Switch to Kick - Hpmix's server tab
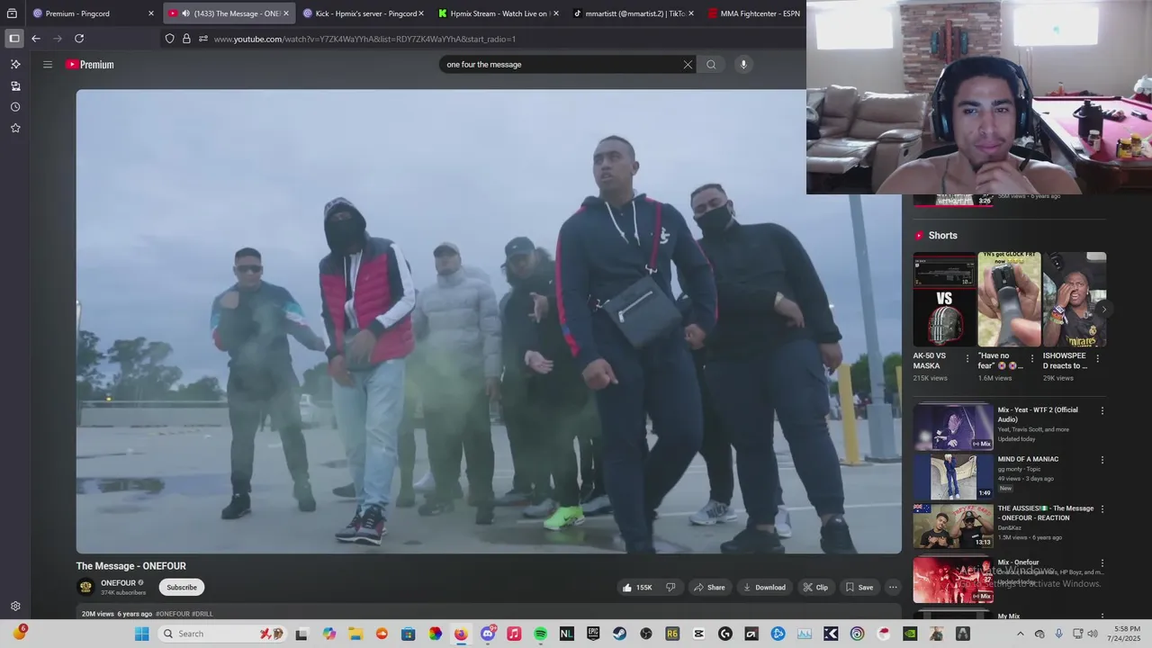Screen dimensions: 1152x648 click(363, 13)
